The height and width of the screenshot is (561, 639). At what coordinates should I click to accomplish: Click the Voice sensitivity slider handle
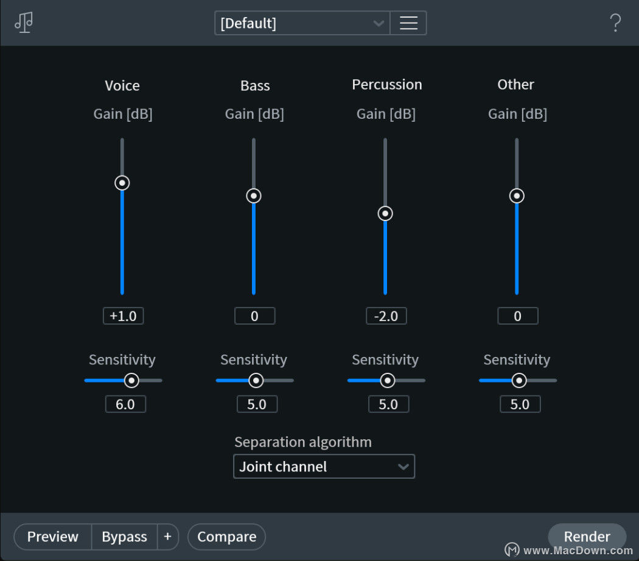[x=131, y=381]
